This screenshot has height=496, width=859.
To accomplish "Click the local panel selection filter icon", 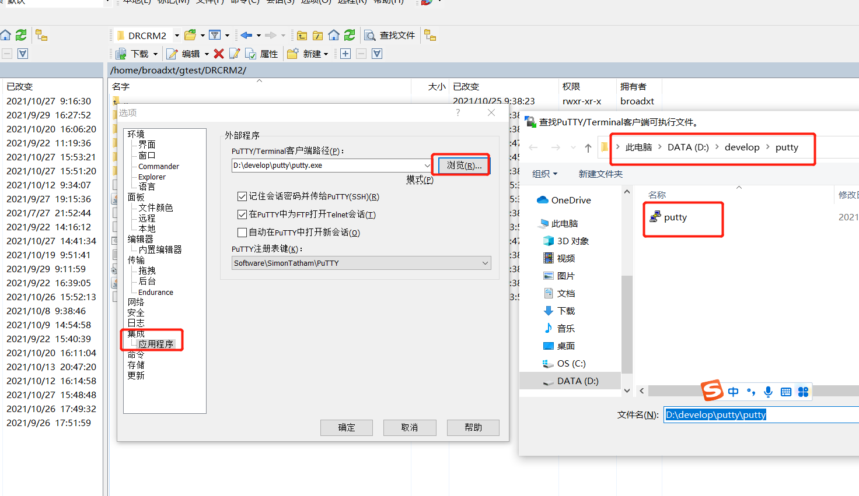I will [23, 54].
